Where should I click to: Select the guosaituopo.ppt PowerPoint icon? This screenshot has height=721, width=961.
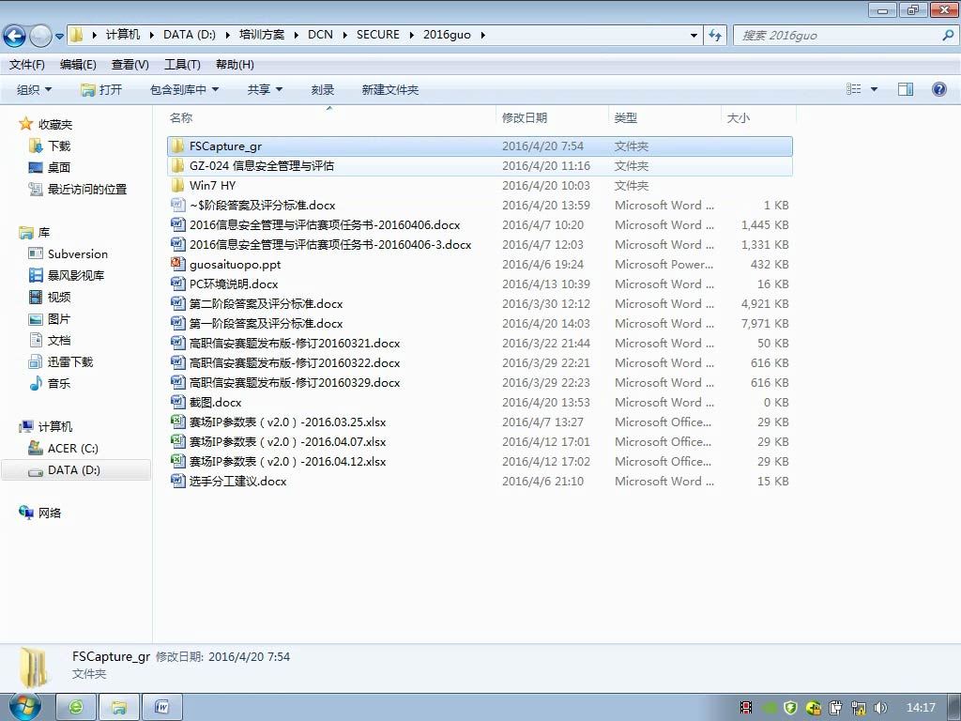click(x=177, y=264)
